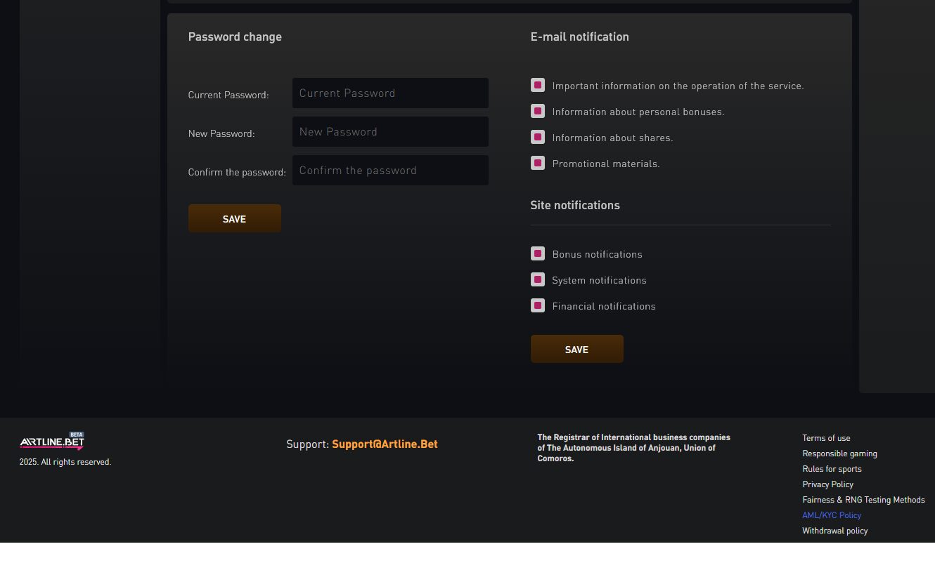Uncheck 'System notifications' checkbox
This screenshot has width=935, height=563.
click(538, 280)
